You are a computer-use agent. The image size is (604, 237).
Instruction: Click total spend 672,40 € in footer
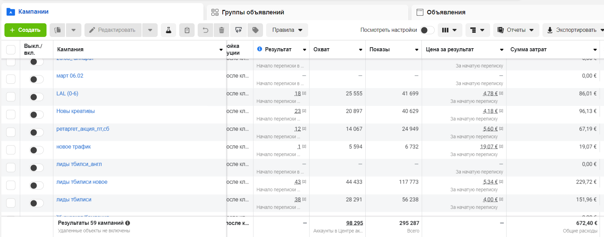[x=587, y=223]
